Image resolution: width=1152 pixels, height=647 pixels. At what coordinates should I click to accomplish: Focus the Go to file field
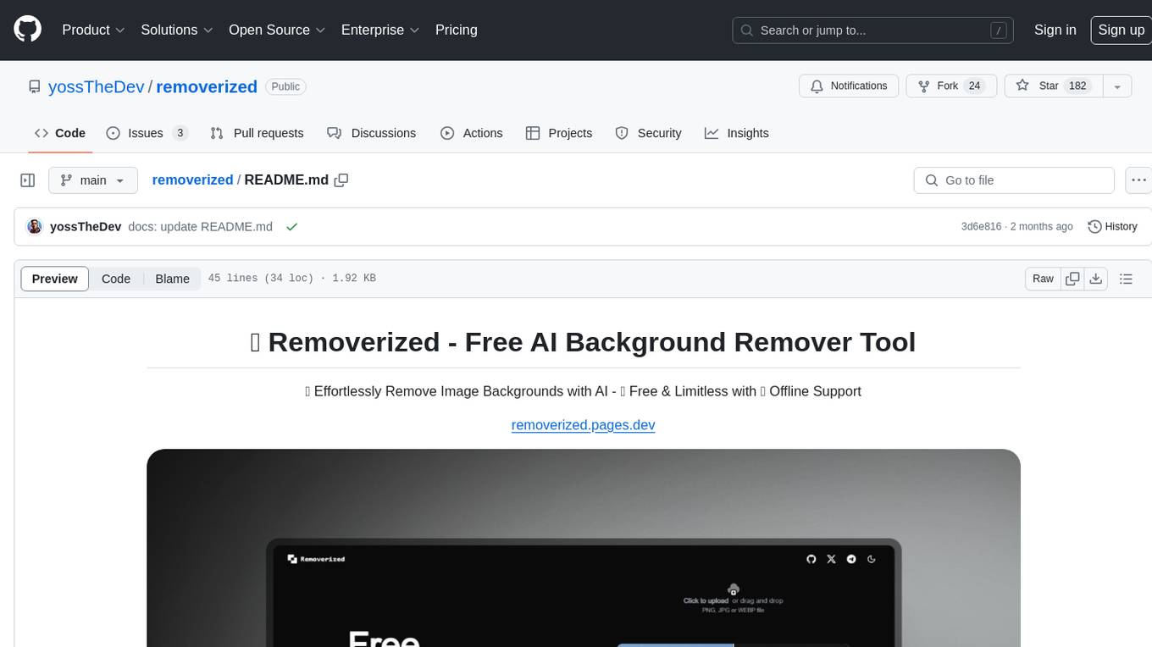(1014, 180)
